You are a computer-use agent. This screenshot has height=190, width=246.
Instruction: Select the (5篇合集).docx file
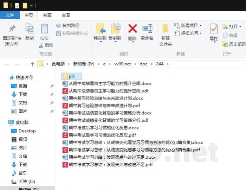coord(133,142)
